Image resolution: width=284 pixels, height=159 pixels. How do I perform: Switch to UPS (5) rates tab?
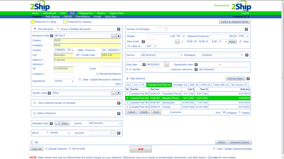click(x=206, y=85)
